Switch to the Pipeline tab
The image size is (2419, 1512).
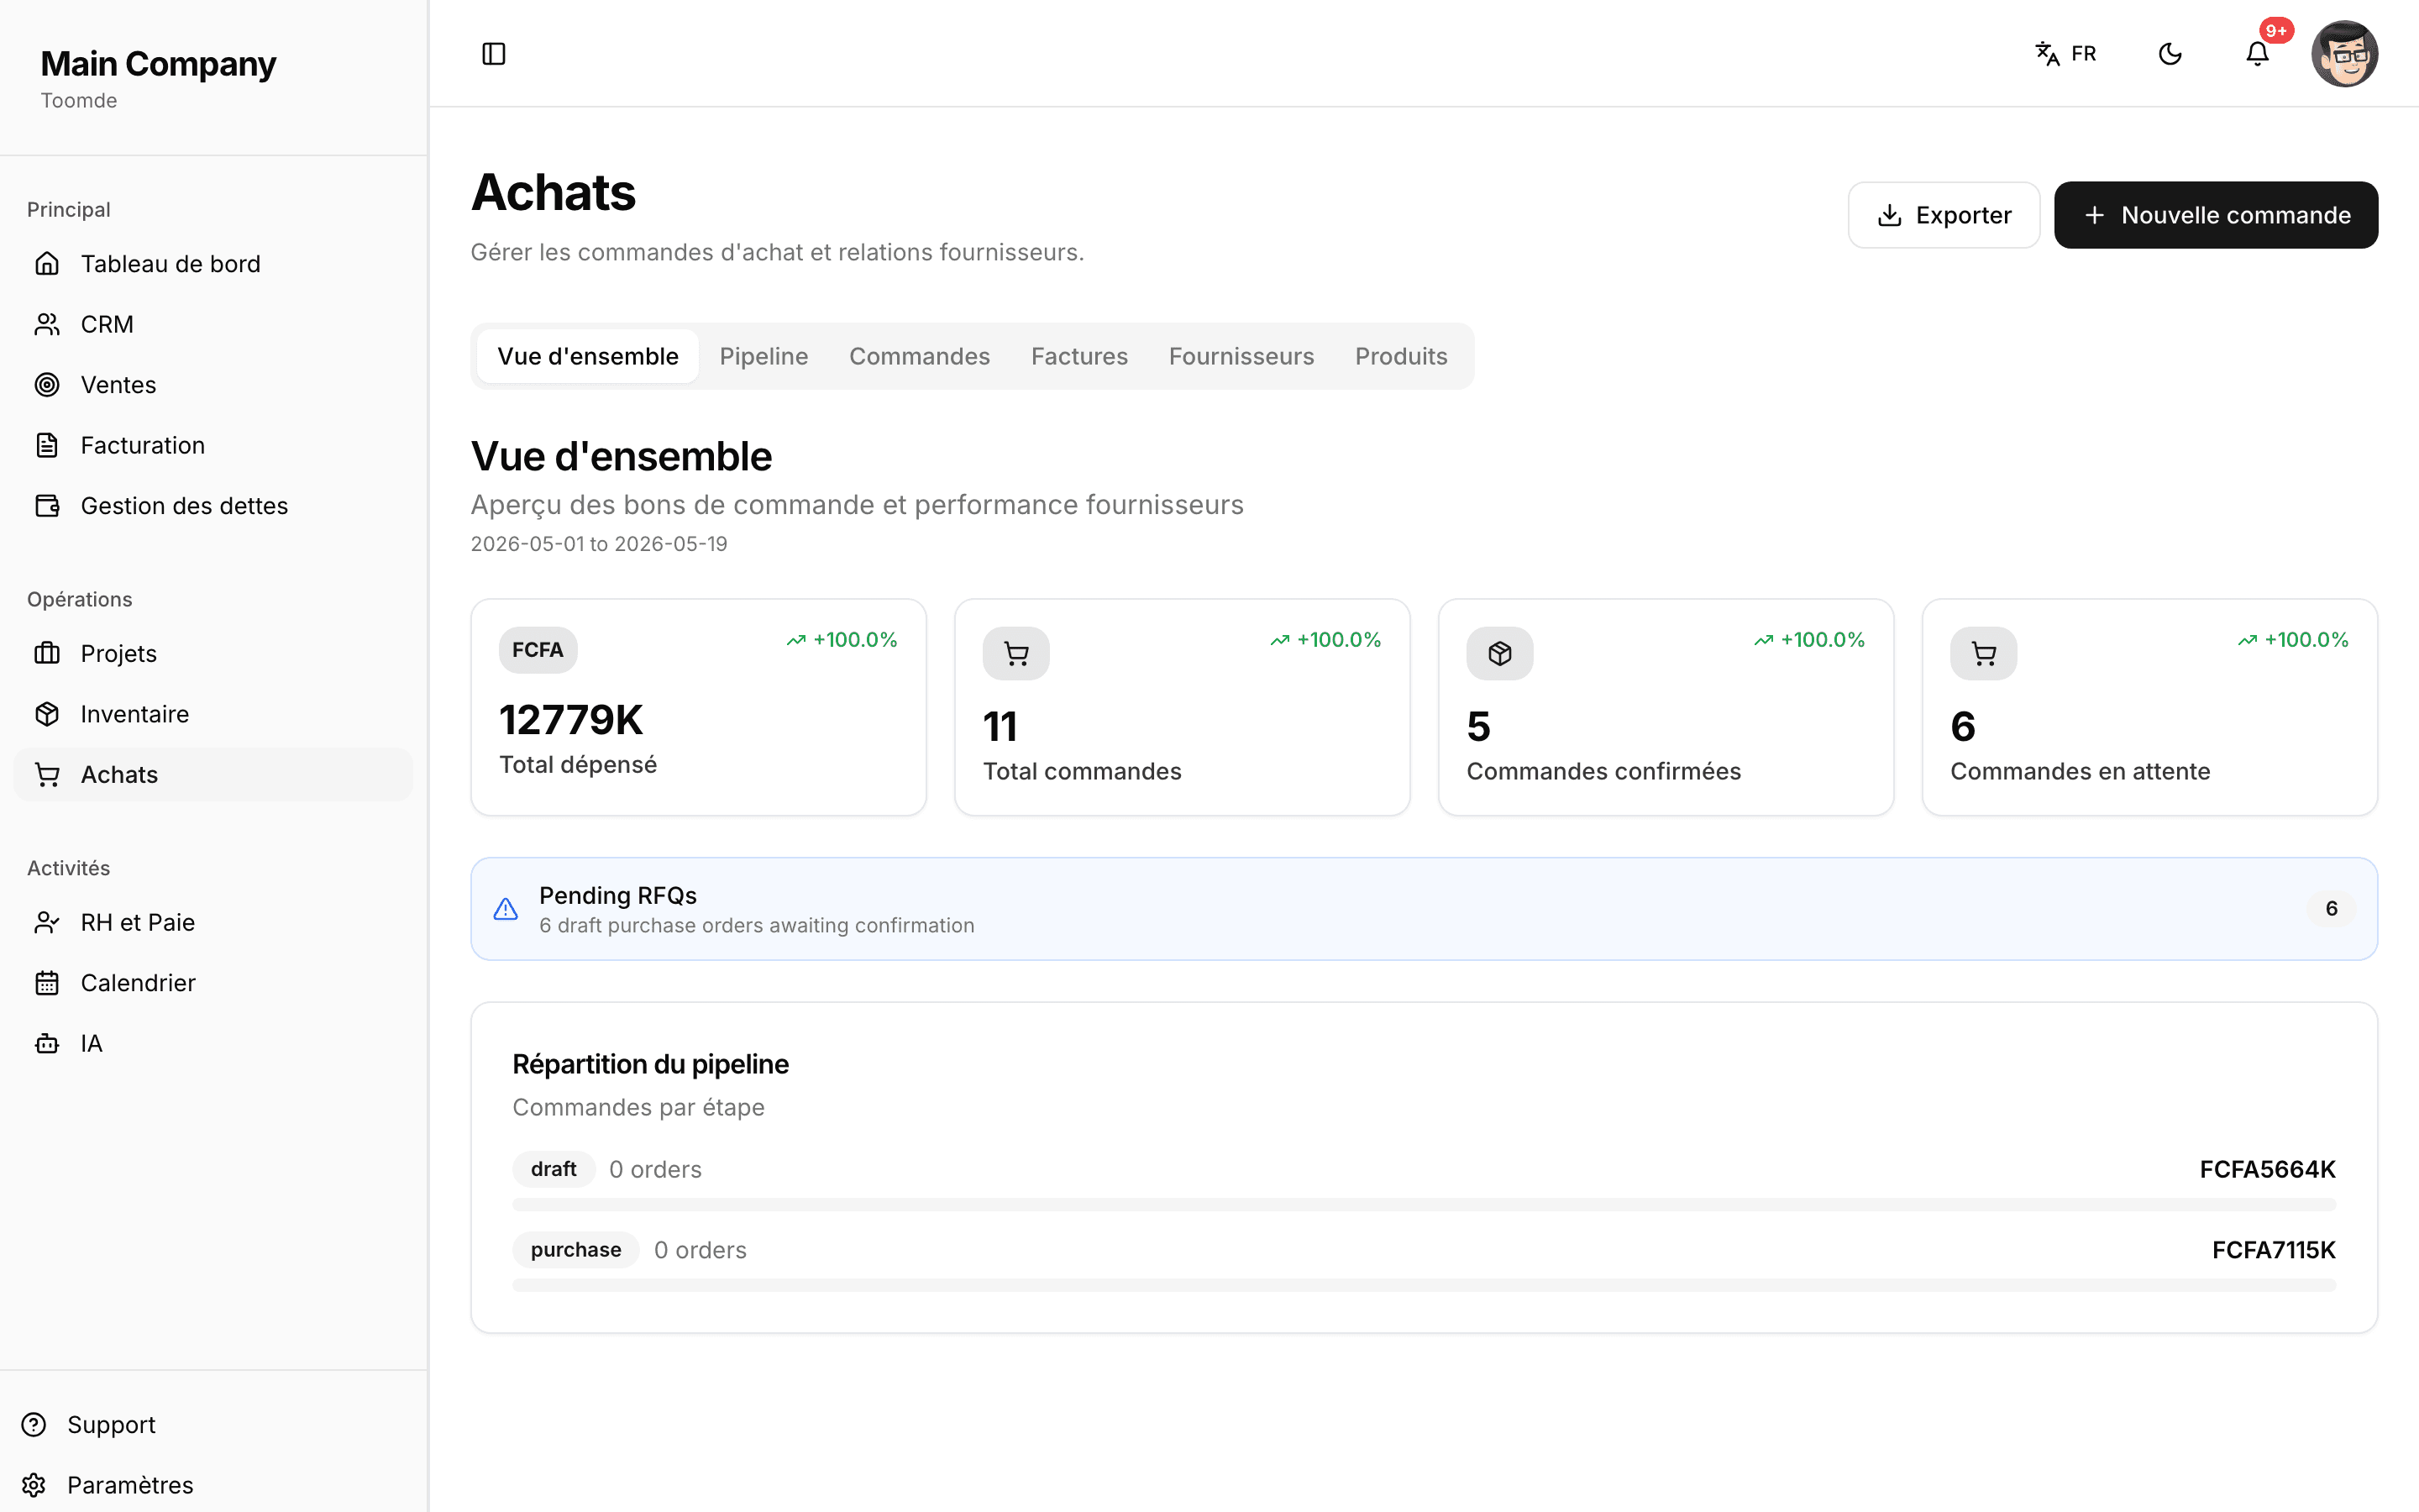point(763,356)
